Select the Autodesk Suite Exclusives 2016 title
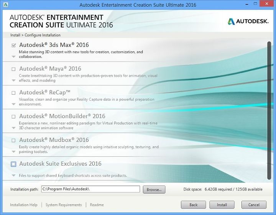 (x=60, y=164)
